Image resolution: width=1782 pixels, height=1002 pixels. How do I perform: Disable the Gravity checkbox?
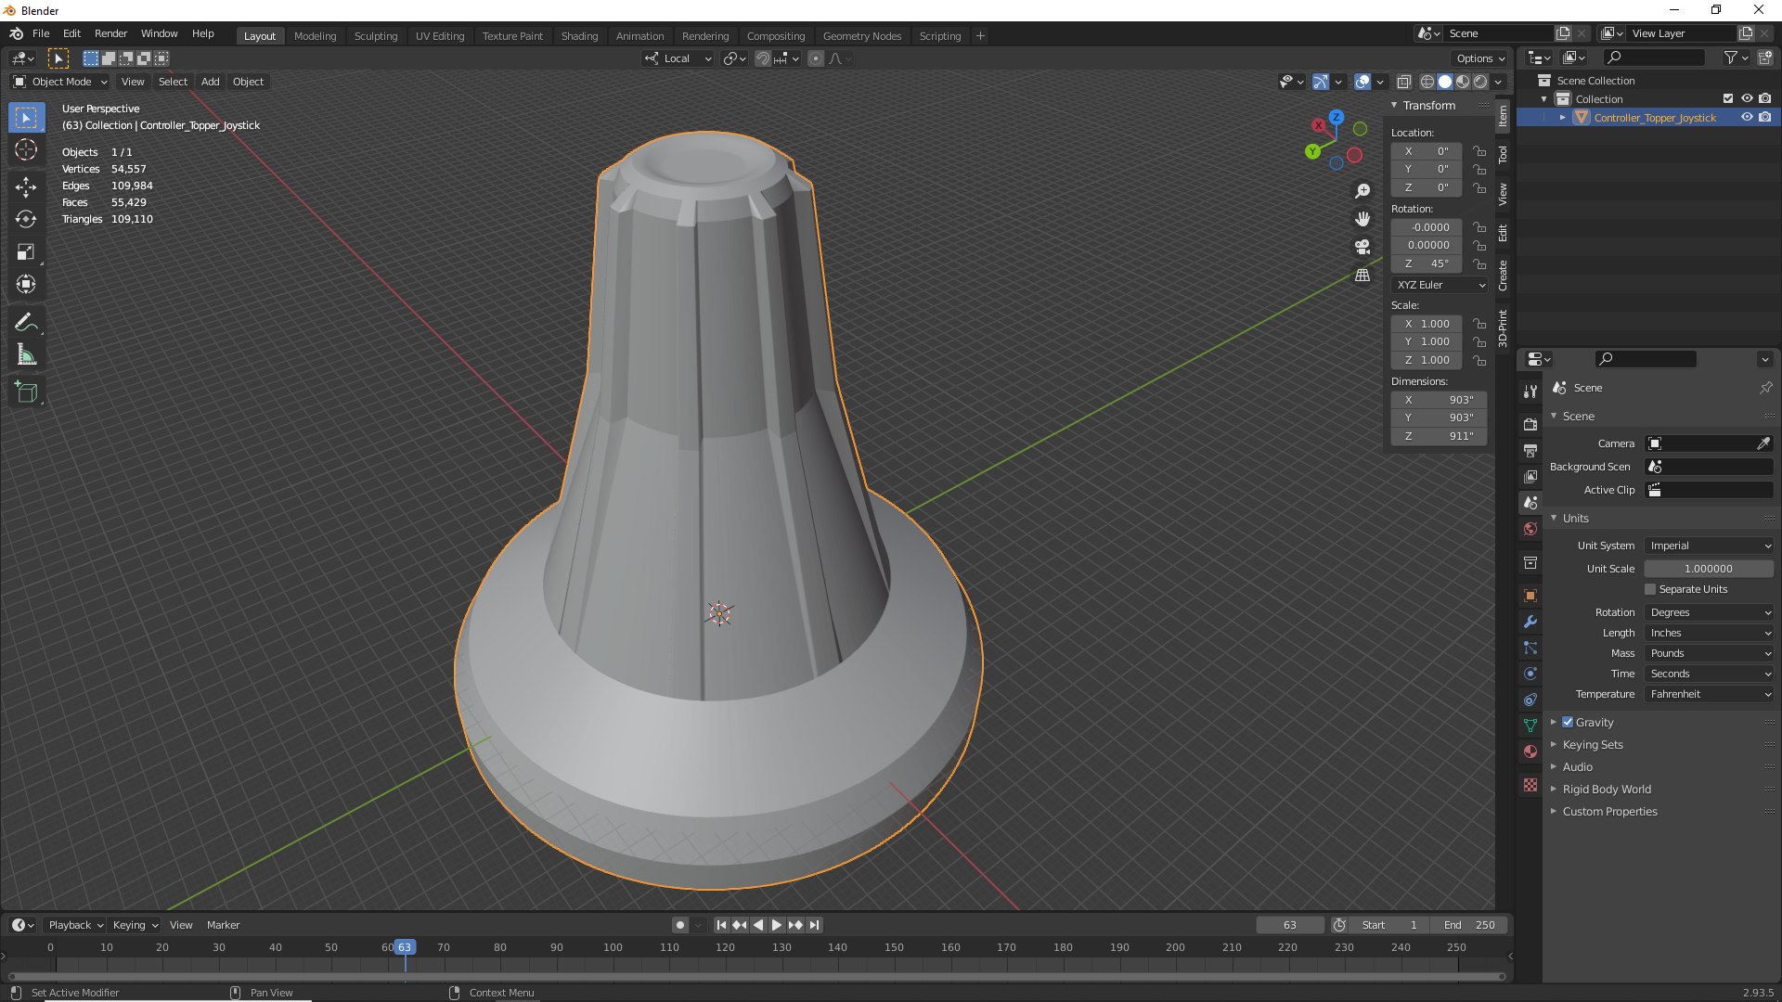[1568, 722]
